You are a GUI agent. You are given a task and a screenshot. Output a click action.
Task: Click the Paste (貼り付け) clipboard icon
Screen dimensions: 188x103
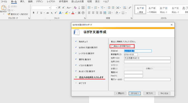pyautogui.click(x=3, y=8)
